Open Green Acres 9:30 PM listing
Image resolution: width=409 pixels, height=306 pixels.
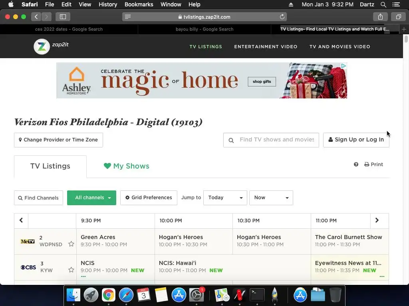[115, 241]
